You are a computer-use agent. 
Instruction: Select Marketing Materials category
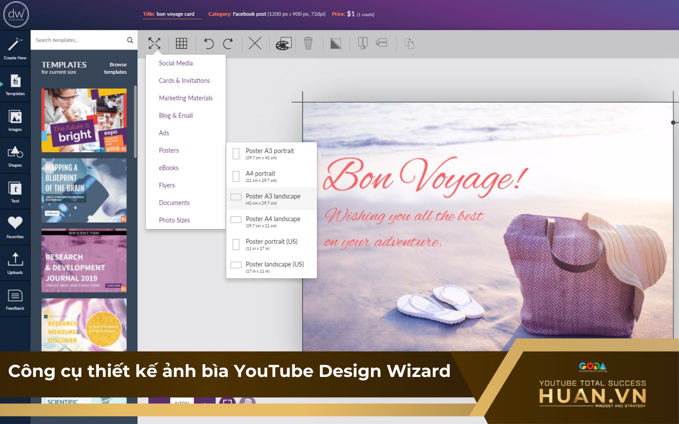pos(185,98)
